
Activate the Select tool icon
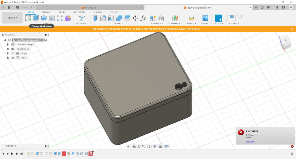tap(219, 18)
